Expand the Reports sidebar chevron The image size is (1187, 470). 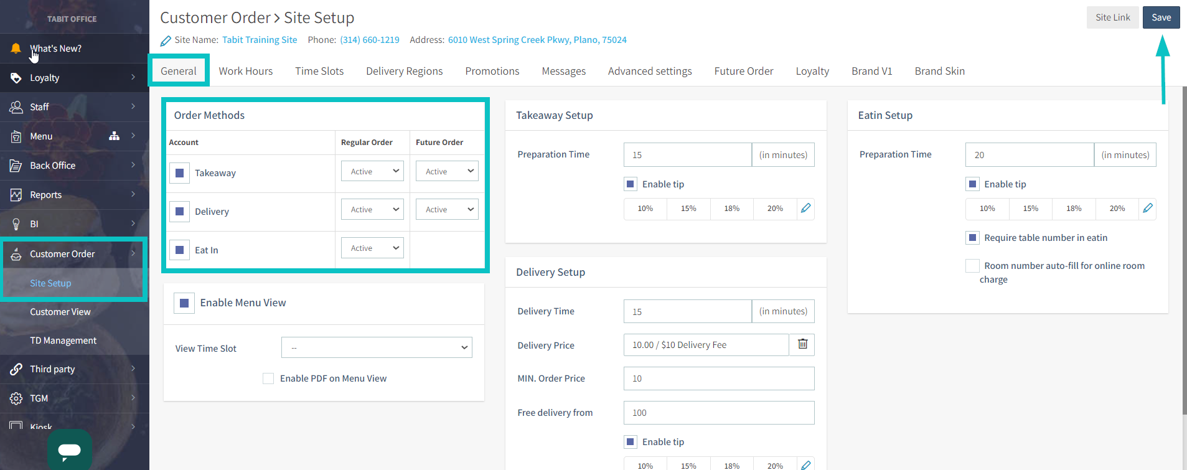pyautogui.click(x=133, y=194)
